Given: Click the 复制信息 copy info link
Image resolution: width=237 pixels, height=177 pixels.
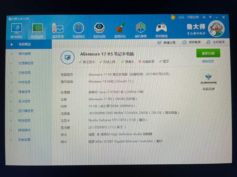Looking at the screenshot, I should (208, 61).
